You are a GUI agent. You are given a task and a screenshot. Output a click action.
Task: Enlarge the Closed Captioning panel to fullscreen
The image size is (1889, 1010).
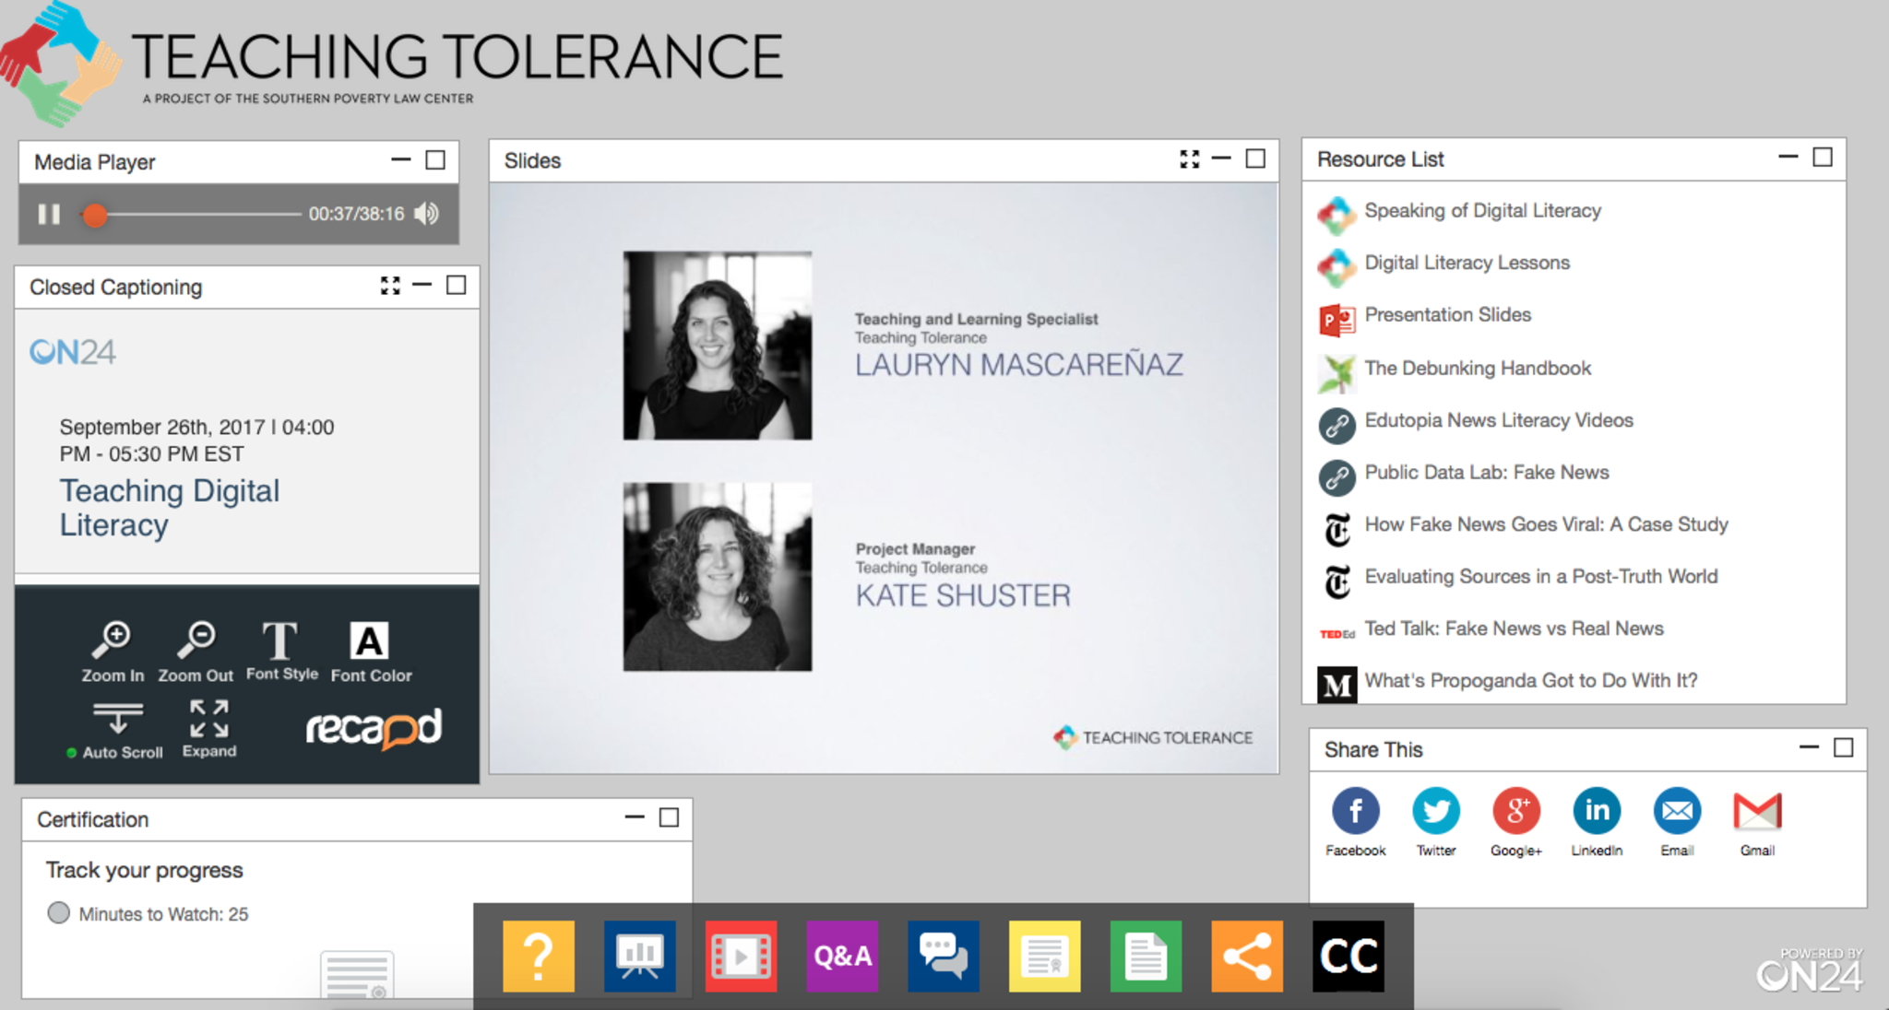pyautogui.click(x=390, y=286)
